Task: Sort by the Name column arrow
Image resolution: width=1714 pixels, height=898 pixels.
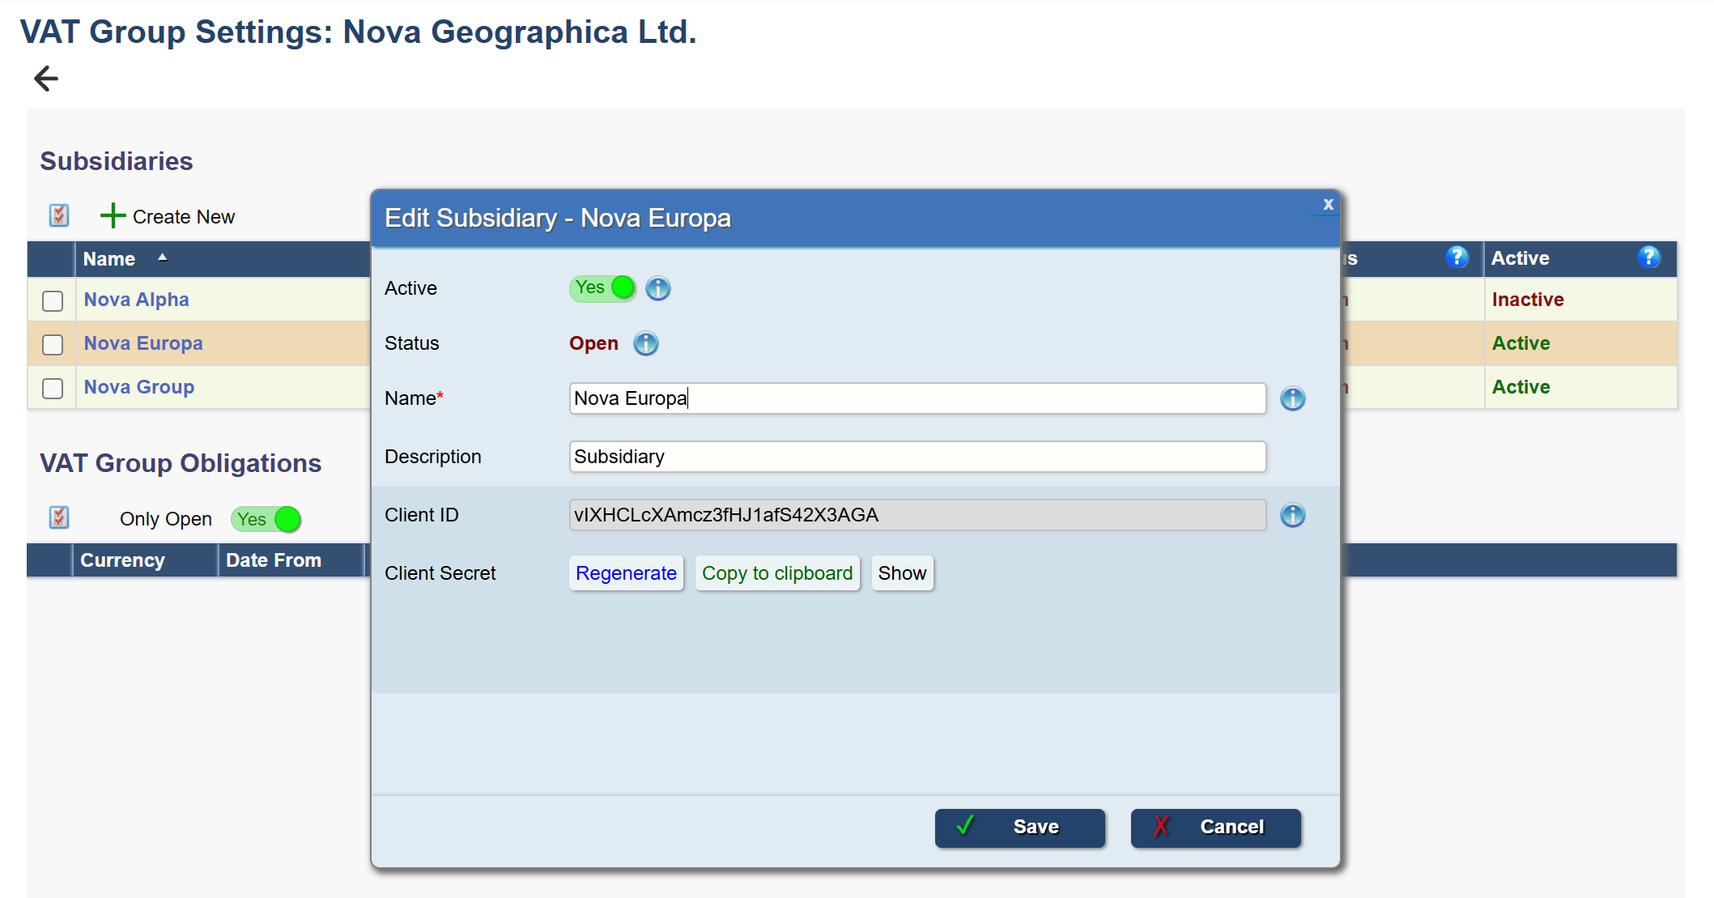Action: tap(163, 257)
